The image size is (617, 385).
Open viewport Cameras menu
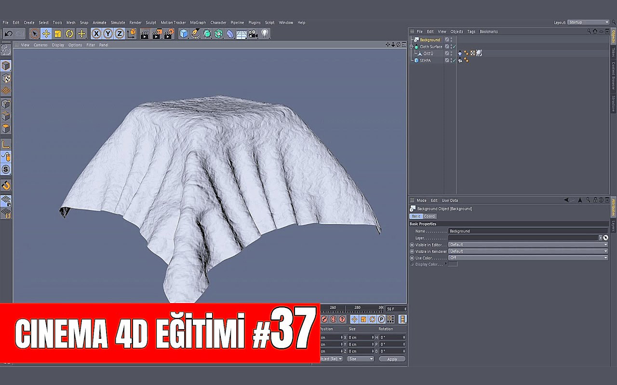(40, 45)
